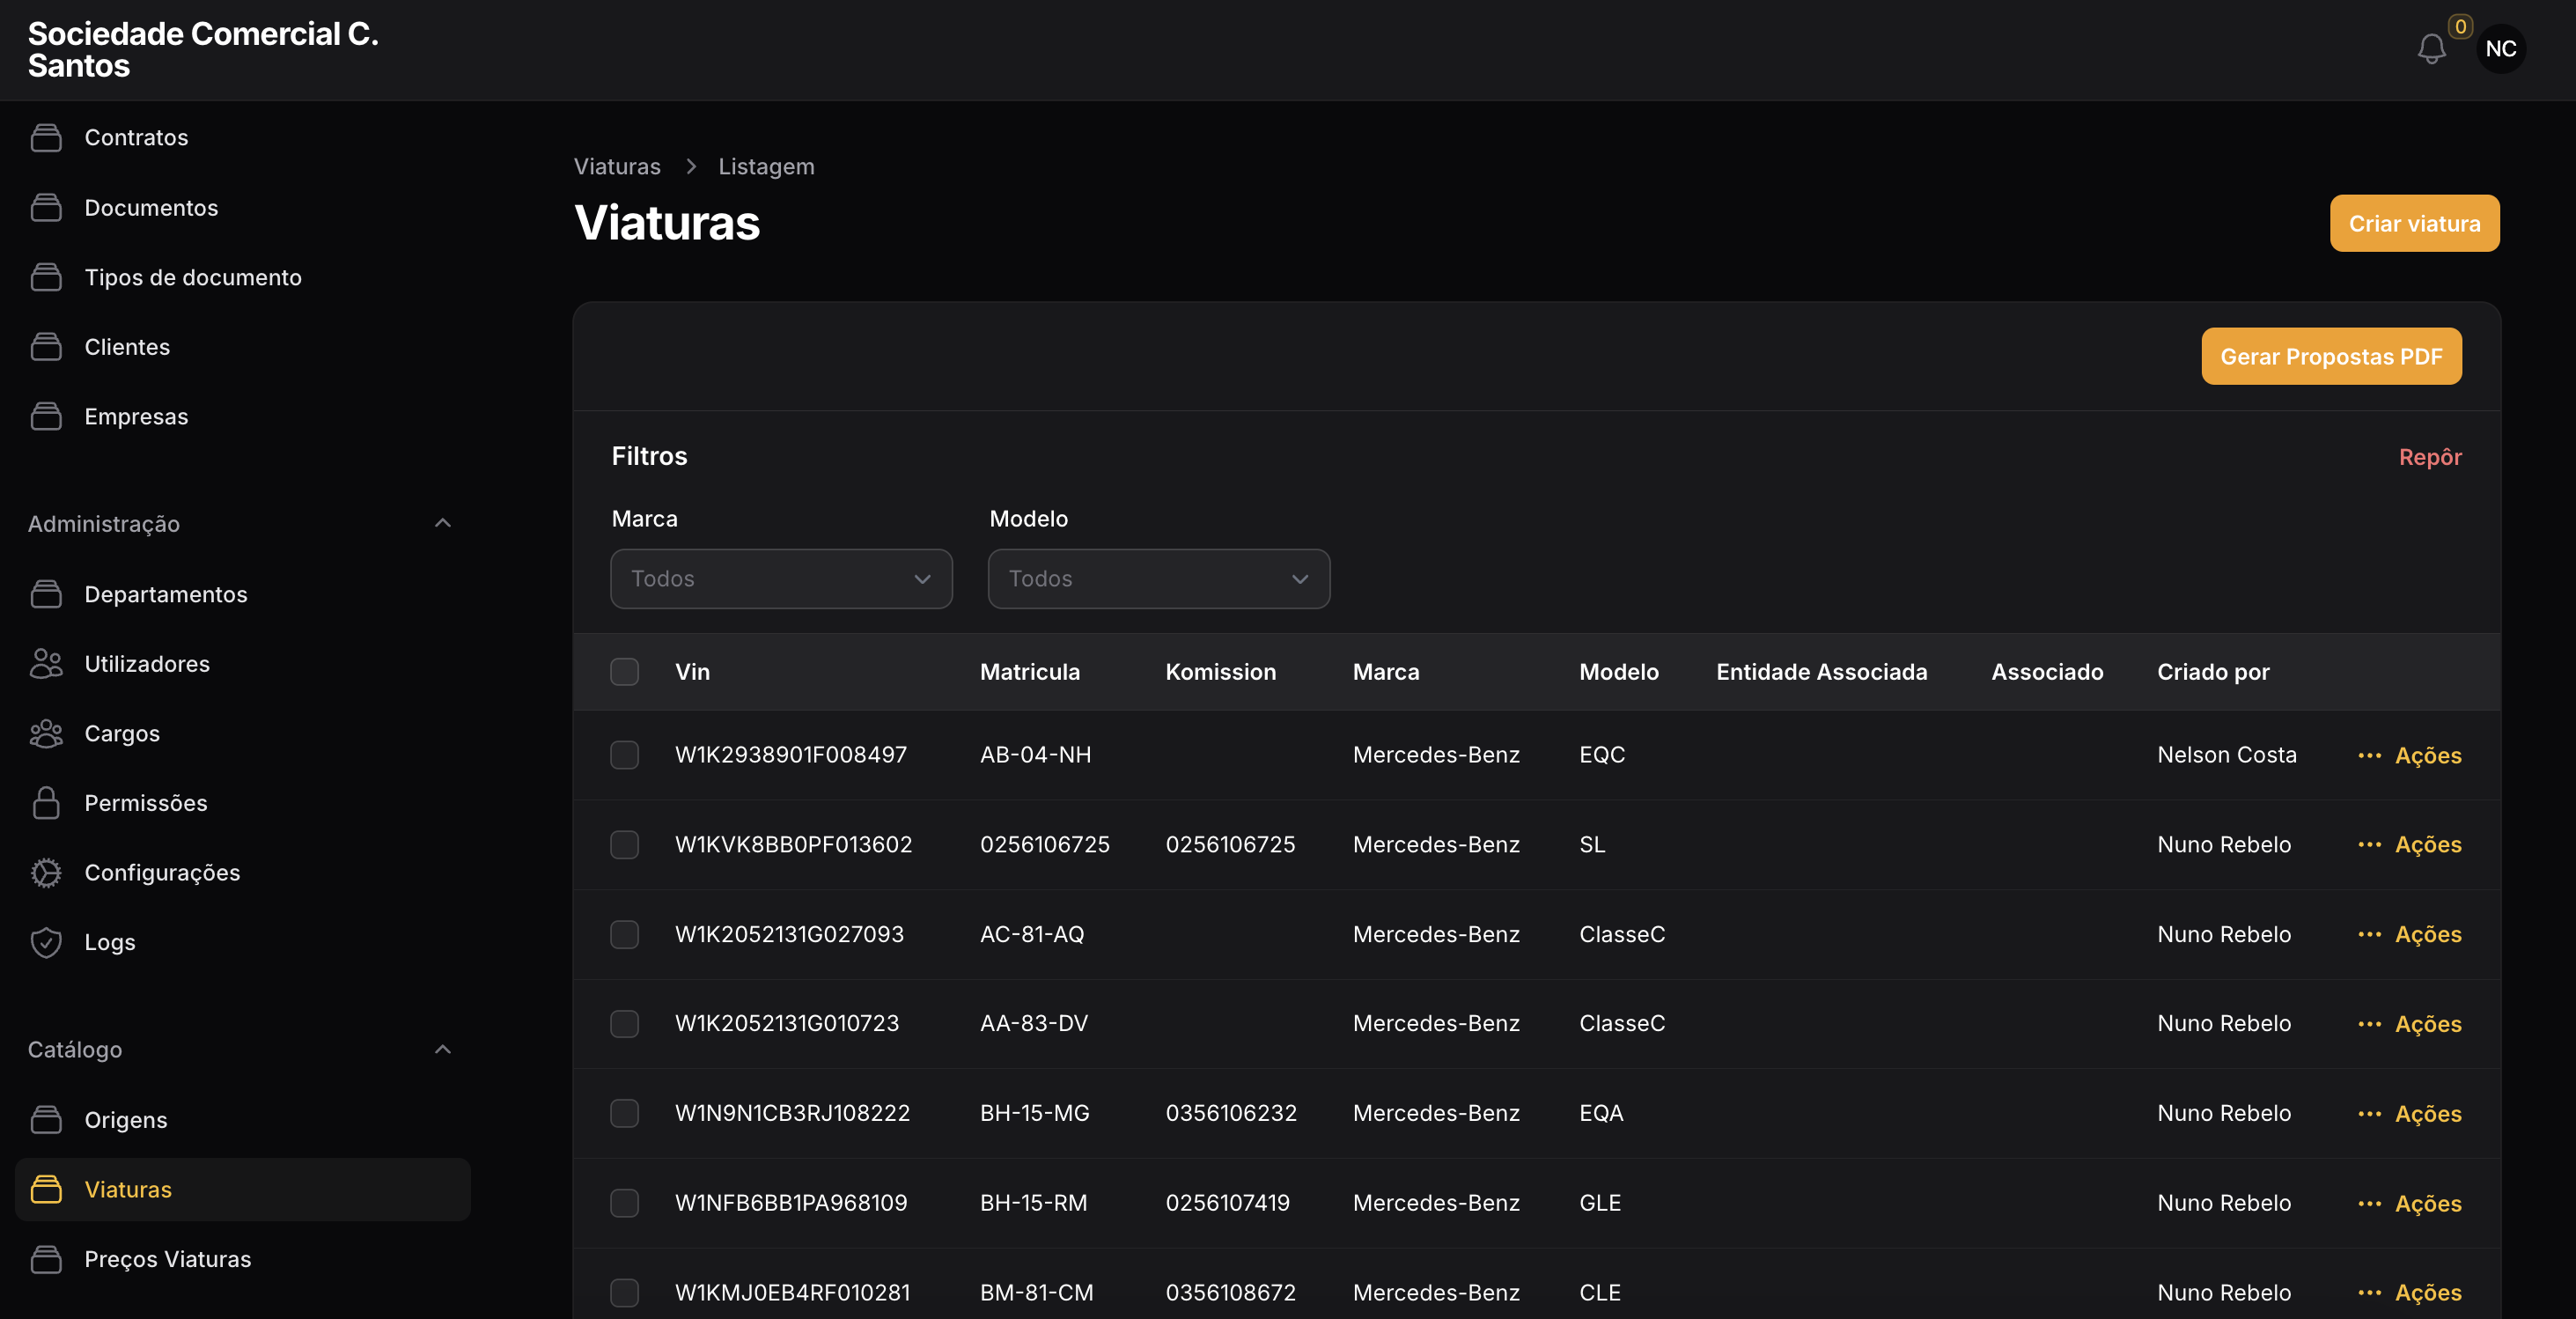Open Contratos in the sidebar
The height and width of the screenshot is (1319, 2576).
coord(136,138)
